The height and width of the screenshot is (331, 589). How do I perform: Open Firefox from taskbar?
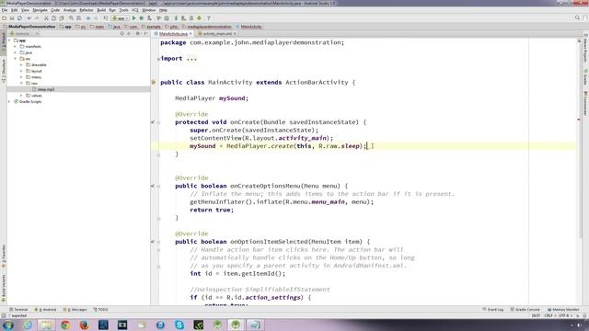[84, 325]
